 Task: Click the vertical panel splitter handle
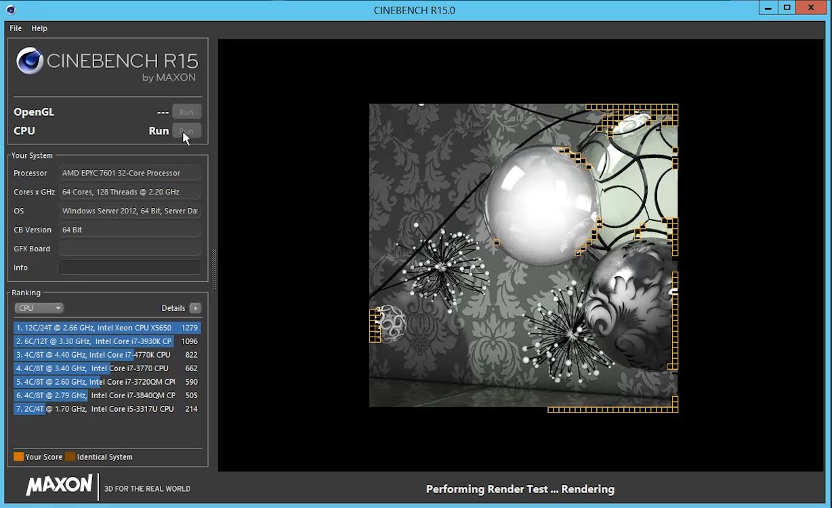coord(214,270)
